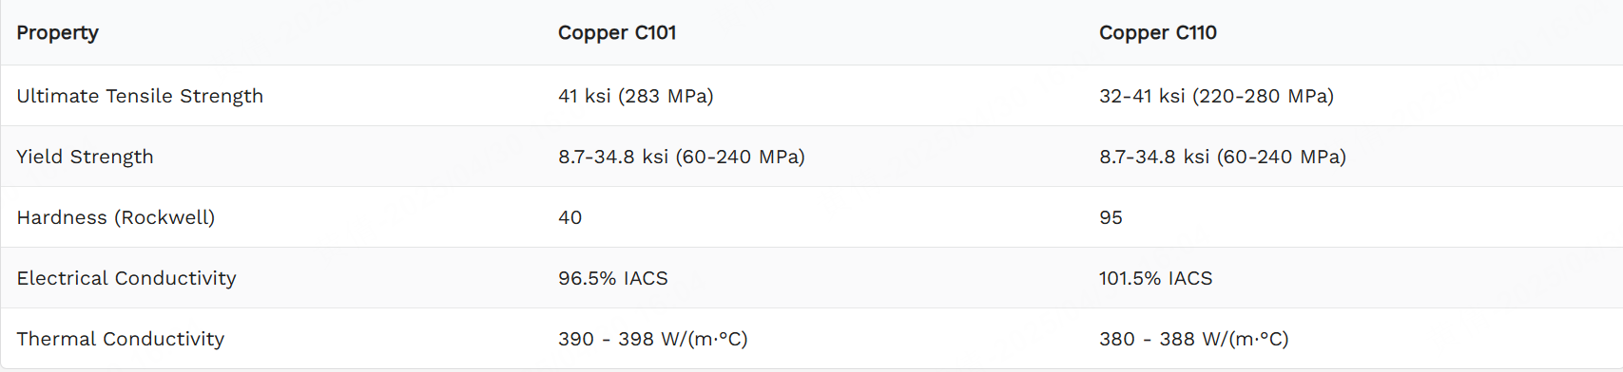The image size is (1623, 372).
Task: Select the Copper C110 column header
Action: (1158, 33)
